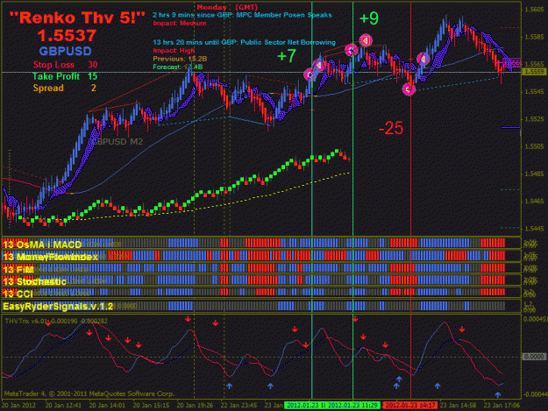This screenshot has width=548, height=411.
Task: Click the blue up arrow above 23 Jan 14:58
Action: (438, 386)
